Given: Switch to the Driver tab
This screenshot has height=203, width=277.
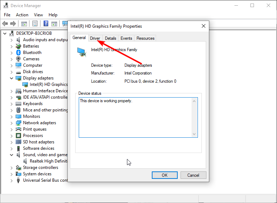Looking at the screenshot, I should pyautogui.click(x=95, y=38).
